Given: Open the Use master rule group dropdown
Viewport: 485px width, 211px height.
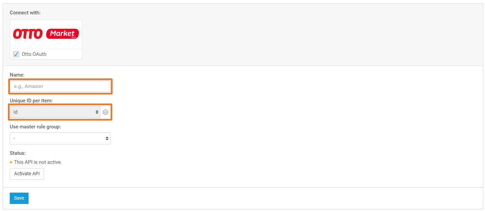Looking at the screenshot, I should tap(60, 138).
